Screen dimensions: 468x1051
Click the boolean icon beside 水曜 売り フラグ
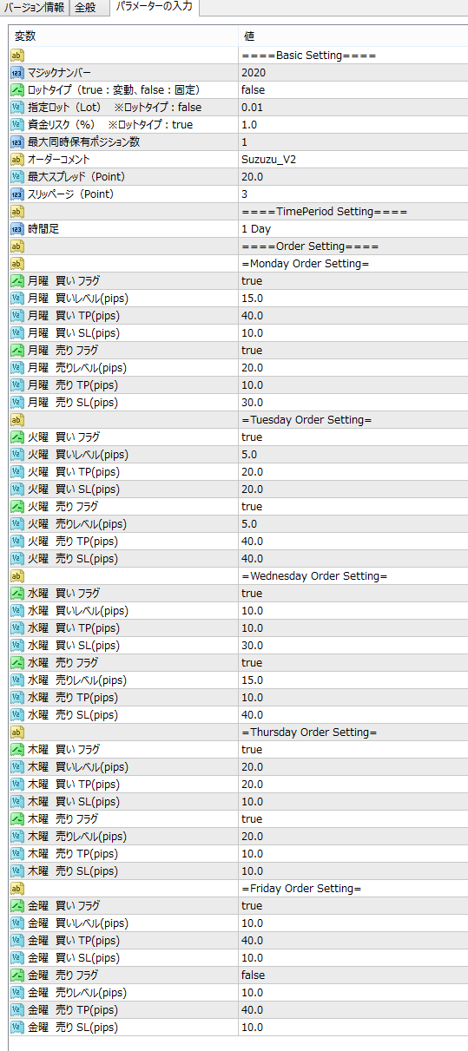coord(17,663)
